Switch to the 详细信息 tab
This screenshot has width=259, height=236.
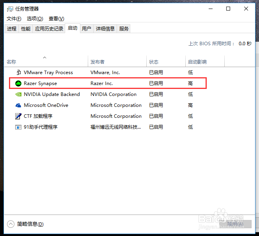tap(105, 29)
